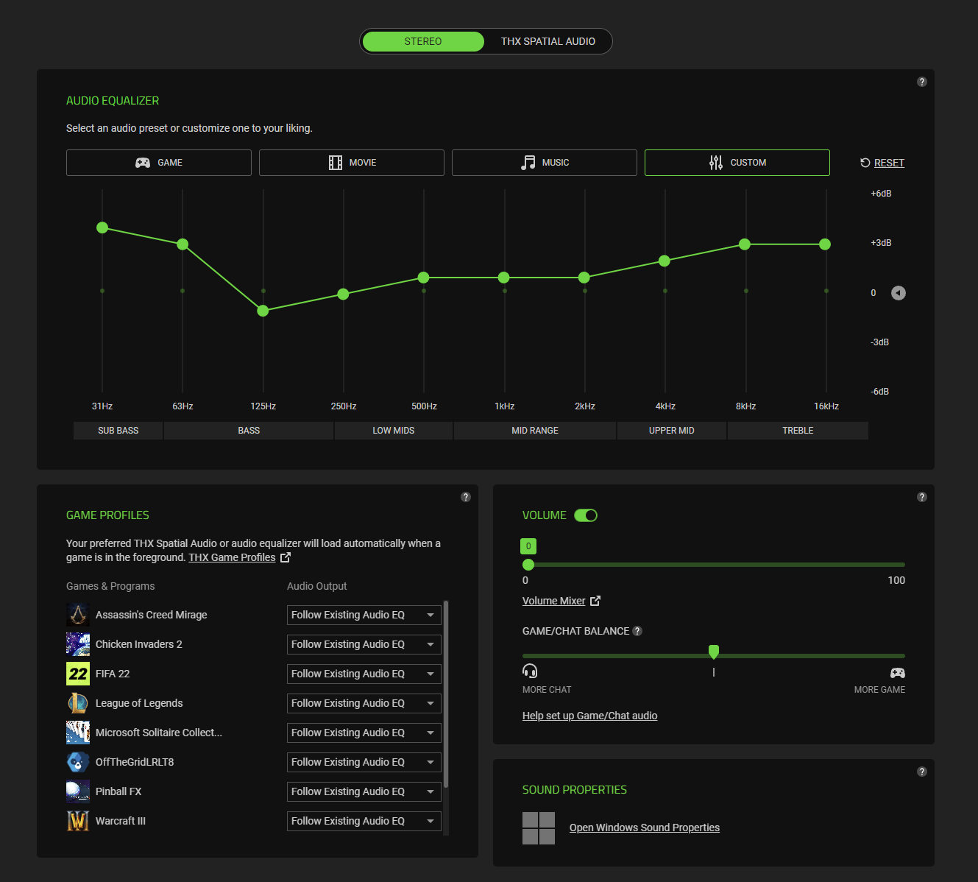This screenshot has height=882, width=978.
Task: Expand Chicken Invaders 2 audio output dropdown
Action: [x=364, y=644]
